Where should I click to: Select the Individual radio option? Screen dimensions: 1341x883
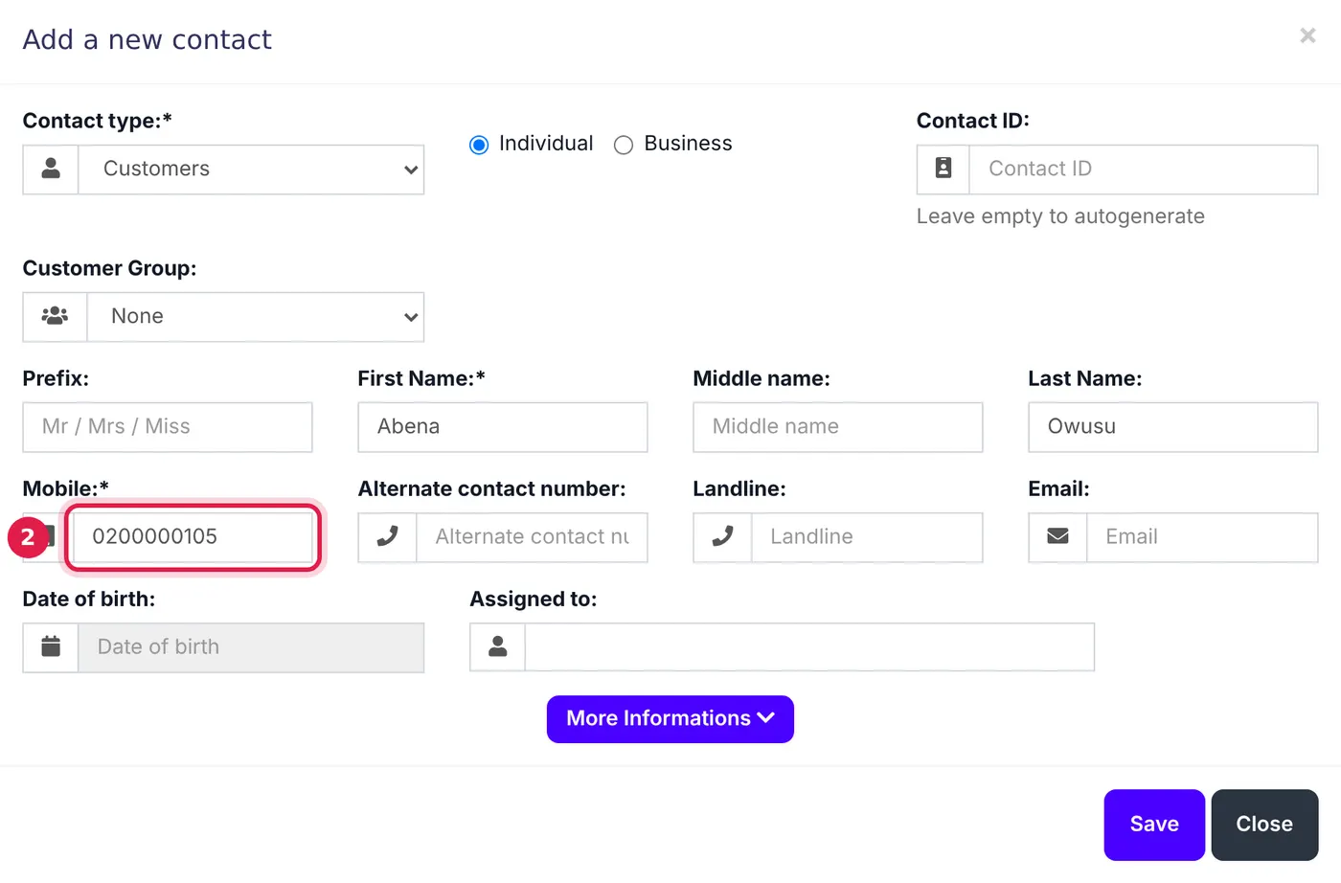[x=479, y=145]
